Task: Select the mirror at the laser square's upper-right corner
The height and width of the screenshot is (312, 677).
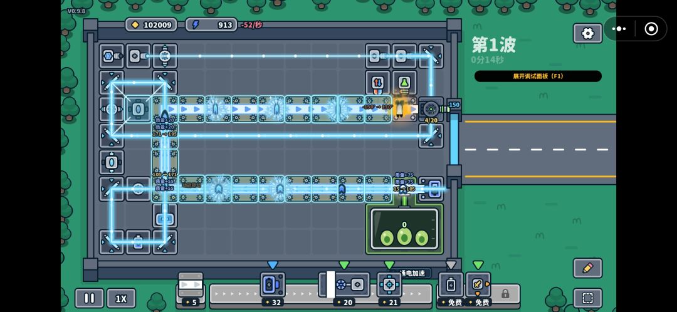Action: point(165,83)
